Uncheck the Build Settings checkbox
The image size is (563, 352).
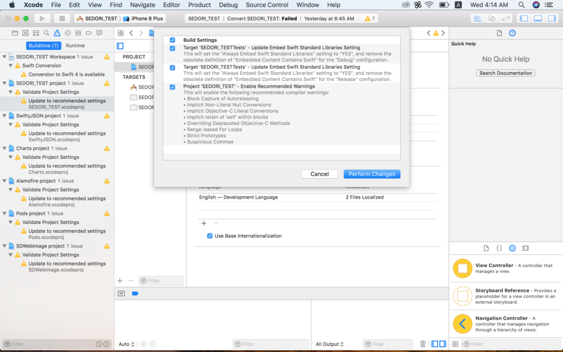(172, 40)
